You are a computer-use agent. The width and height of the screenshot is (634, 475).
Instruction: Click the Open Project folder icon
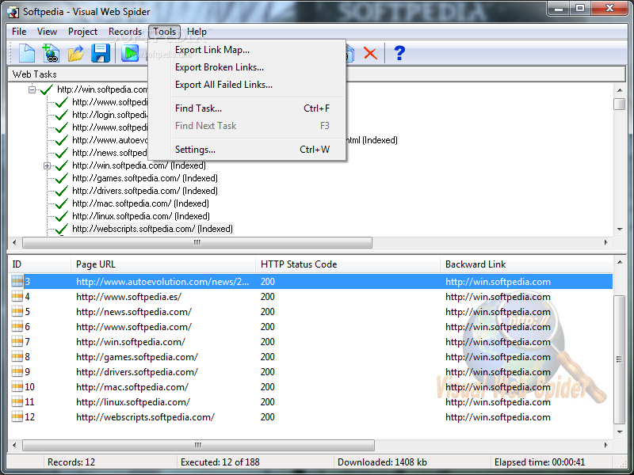[75, 53]
